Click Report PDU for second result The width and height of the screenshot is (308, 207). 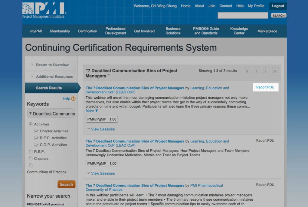coord(265,140)
